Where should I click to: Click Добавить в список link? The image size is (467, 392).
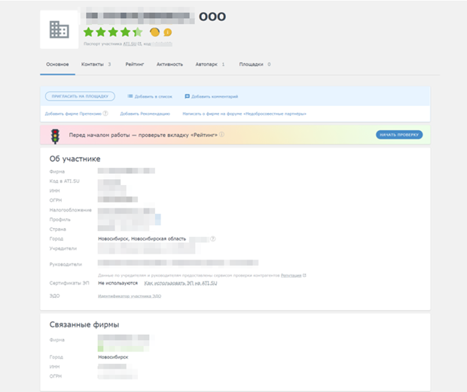tap(154, 96)
